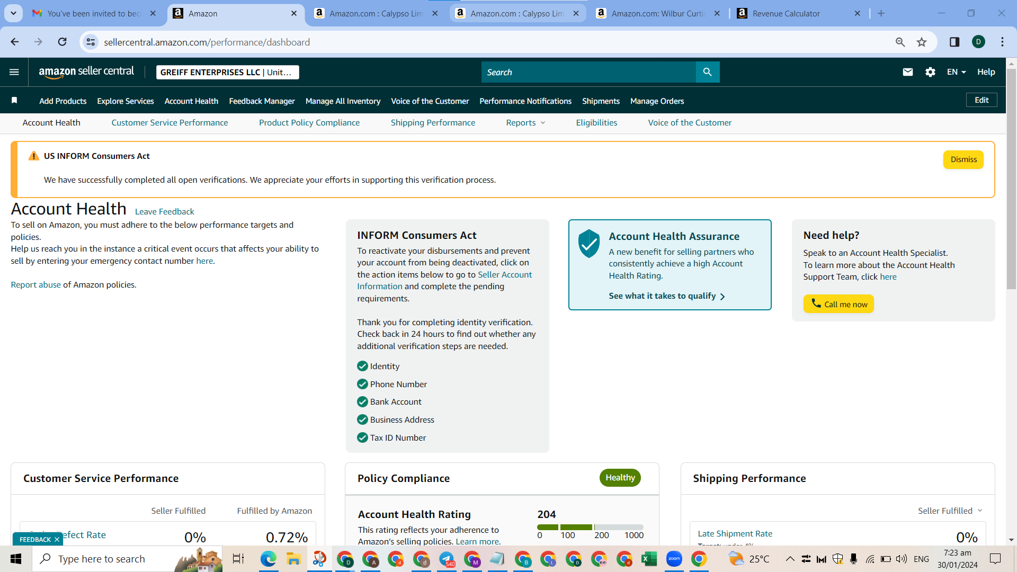Viewport: 1017px width, 572px height.
Task: Open the Chrome profile D avatar
Action: (x=978, y=42)
